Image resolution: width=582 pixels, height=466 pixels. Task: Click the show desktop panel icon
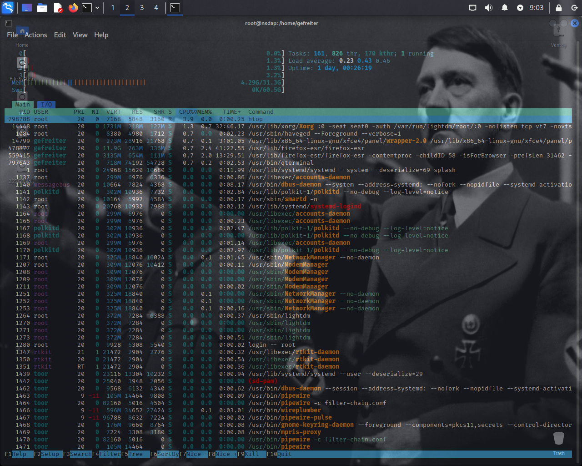(x=27, y=8)
